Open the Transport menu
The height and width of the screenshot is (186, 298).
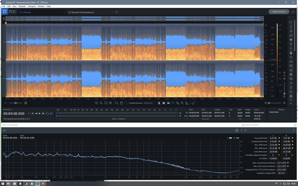(31, 7)
